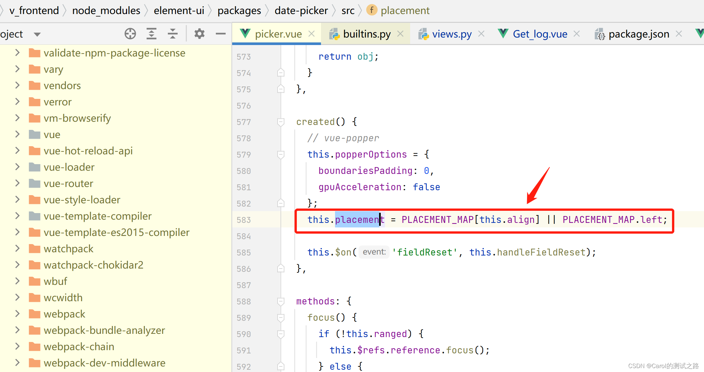Viewport: 704px width, 372px height.
Task: Switch to the Get_log.vue tab
Action: click(x=539, y=34)
